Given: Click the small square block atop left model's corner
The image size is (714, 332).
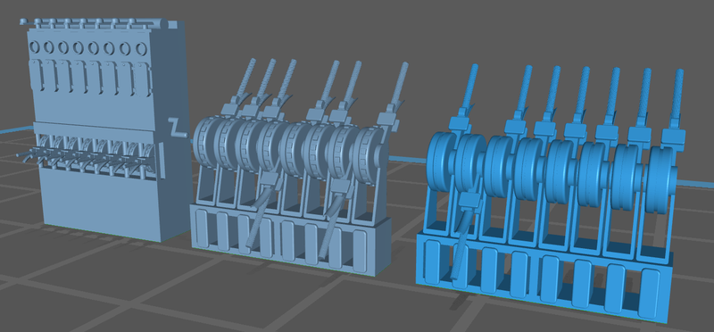Looking at the screenshot, I should click(172, 24).
